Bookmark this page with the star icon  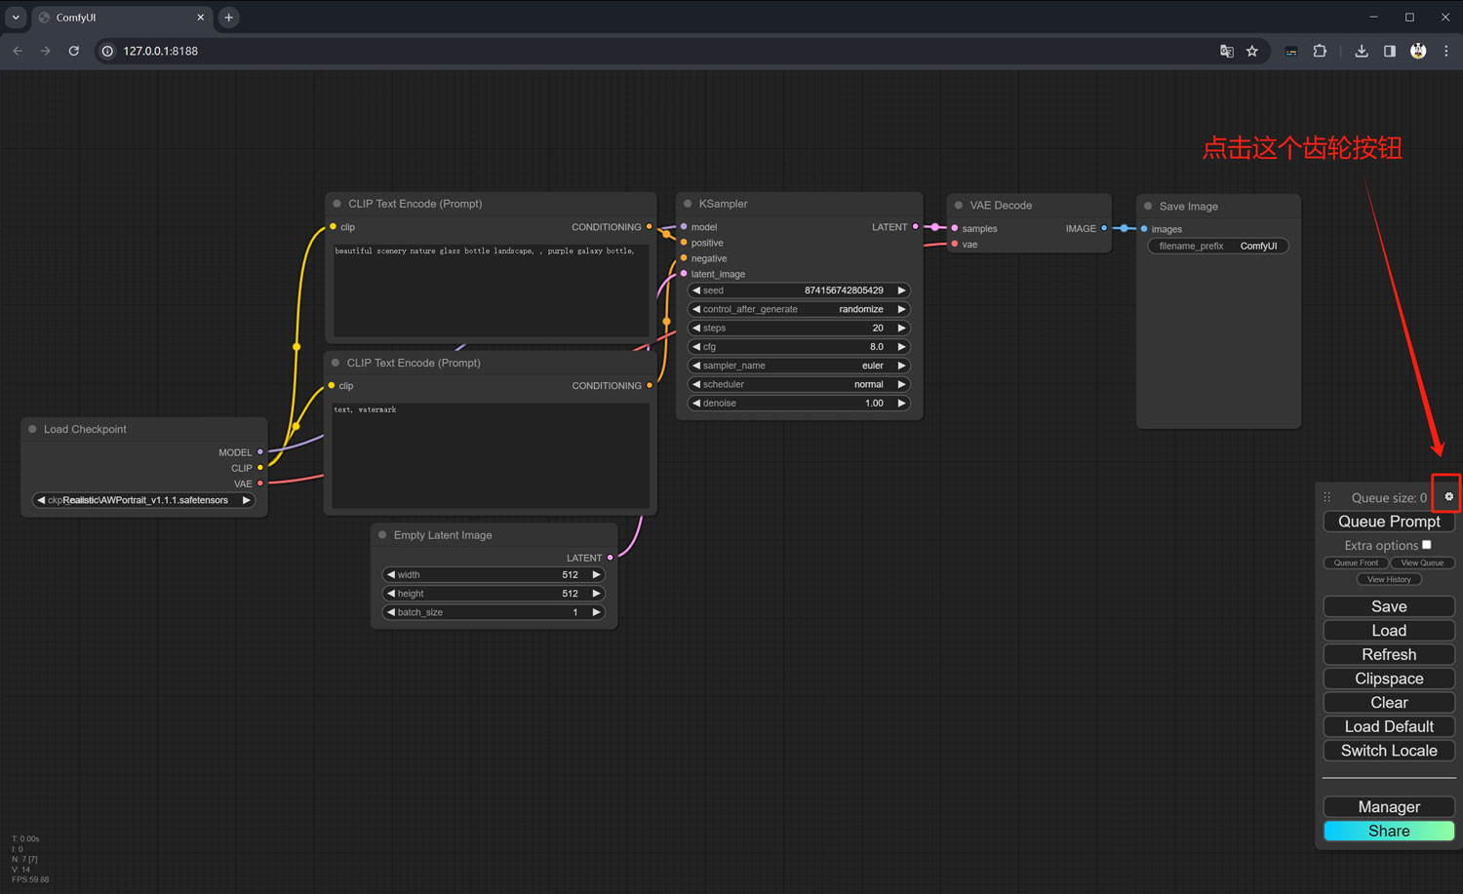pyautogui.click(x=1252, y=51)
